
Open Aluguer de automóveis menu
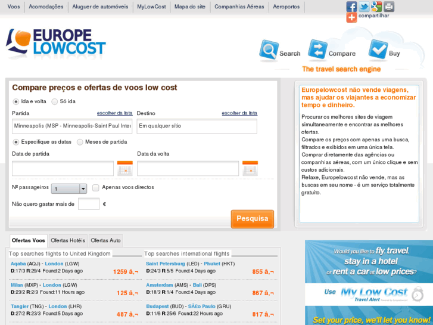pos(100,7)
